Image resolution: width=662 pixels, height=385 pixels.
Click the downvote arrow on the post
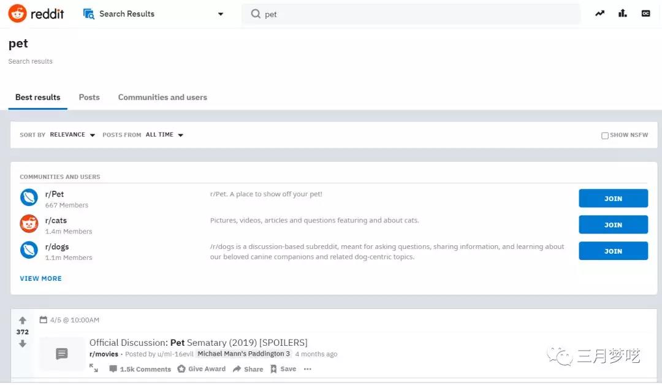click(23, 344)
